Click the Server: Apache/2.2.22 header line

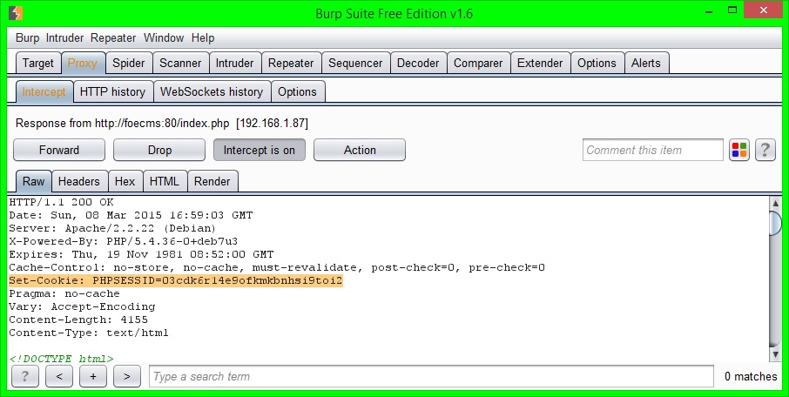112,228
